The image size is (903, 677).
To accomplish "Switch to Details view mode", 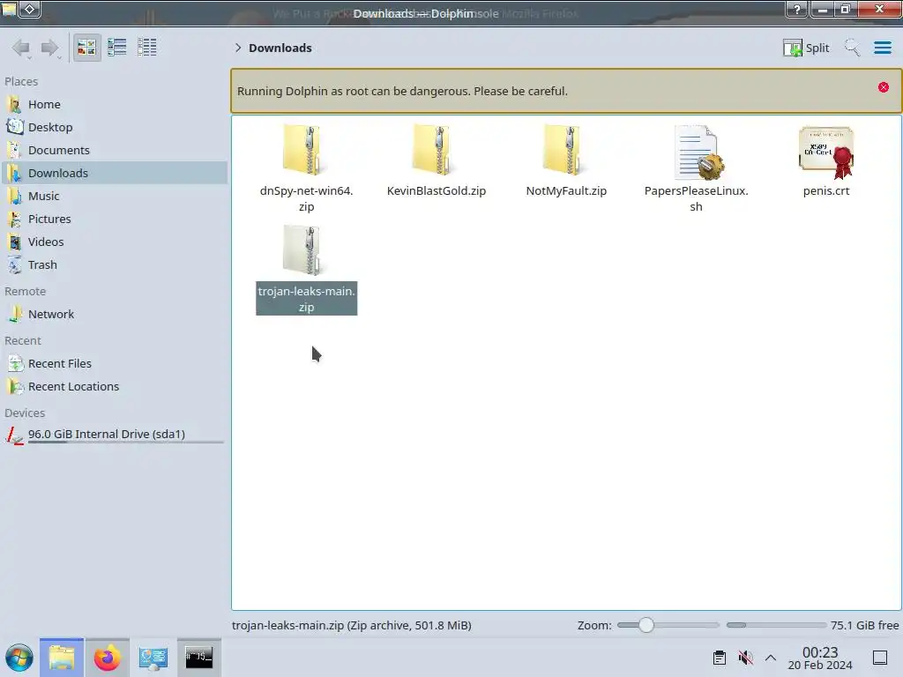I will [147, 48].
